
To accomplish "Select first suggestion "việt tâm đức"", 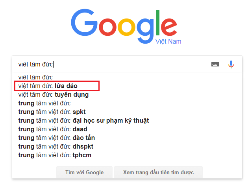I will pyautogui.click(x=35, y=77).
